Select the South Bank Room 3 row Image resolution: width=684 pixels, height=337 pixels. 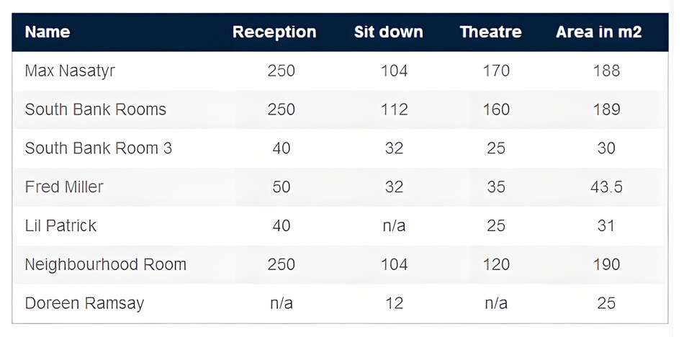click(x=341, y=148)
